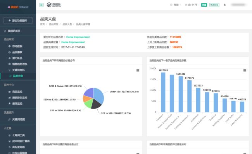Click the Light Bulbs bar labeled 526745
252x154 pixels.
click(x=233, y=106)
